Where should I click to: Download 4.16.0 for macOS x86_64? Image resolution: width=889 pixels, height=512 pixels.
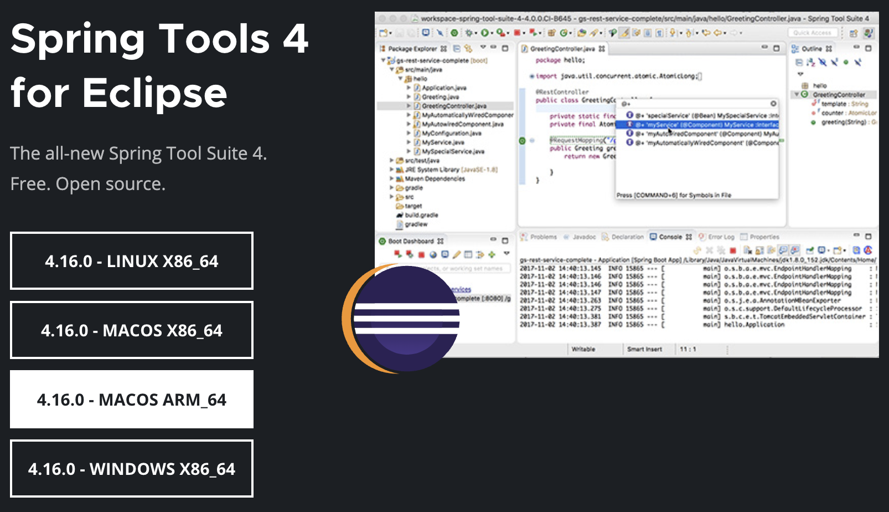[x=132, y=330]
